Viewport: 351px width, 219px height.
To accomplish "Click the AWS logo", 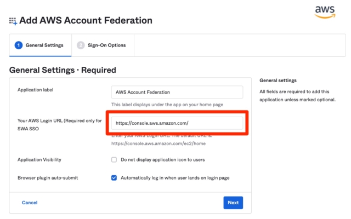I will point(325,12).
